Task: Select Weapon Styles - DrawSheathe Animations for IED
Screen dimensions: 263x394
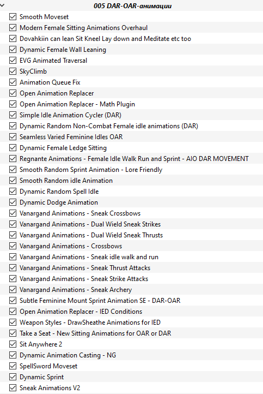Action: coord(90,323)
